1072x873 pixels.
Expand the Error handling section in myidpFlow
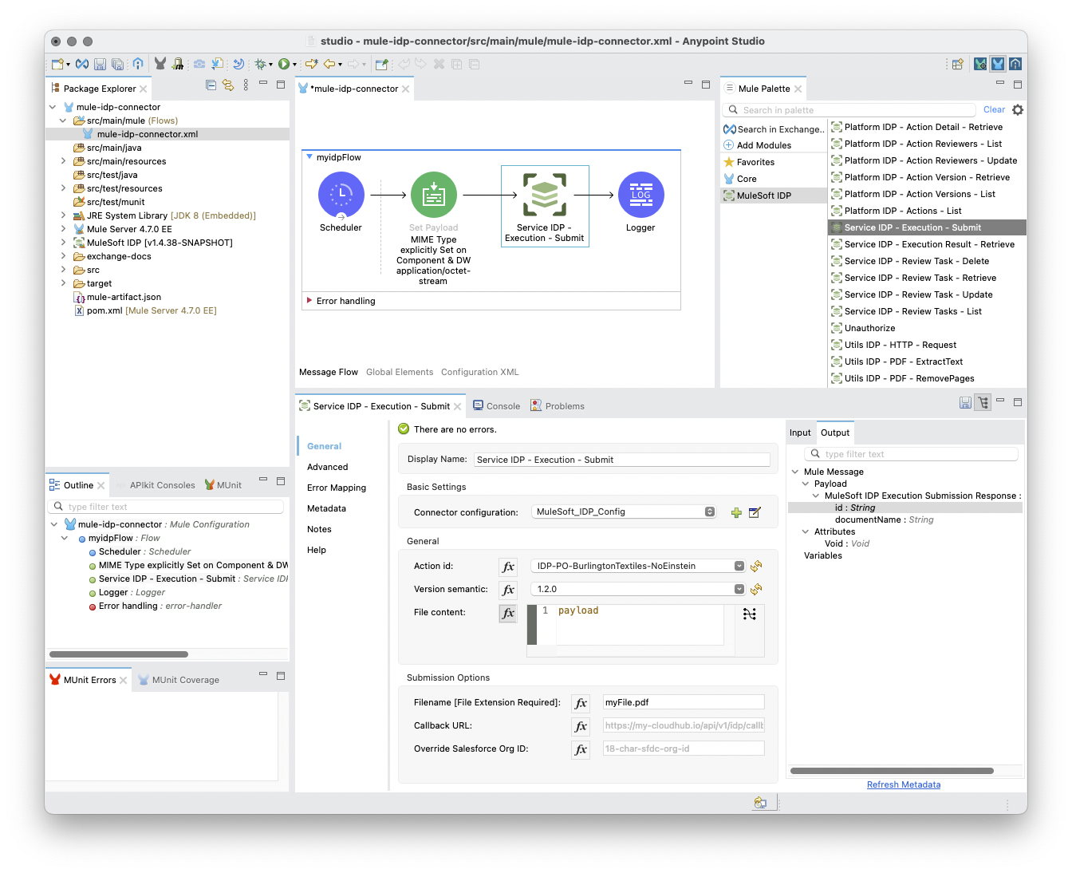point(309,301)
